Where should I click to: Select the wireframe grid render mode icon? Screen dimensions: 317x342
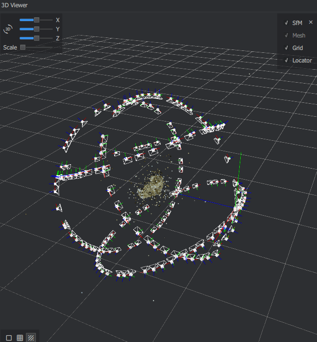(20, 338)
